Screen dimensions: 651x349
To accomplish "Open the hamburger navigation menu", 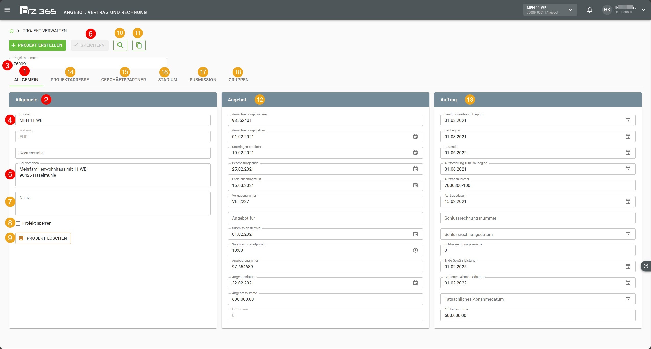I will pyautogui.click(x=7, y=10).
